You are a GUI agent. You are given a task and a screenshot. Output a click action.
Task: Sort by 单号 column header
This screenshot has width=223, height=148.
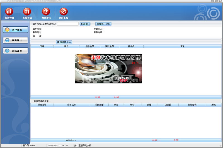[66, 46]
